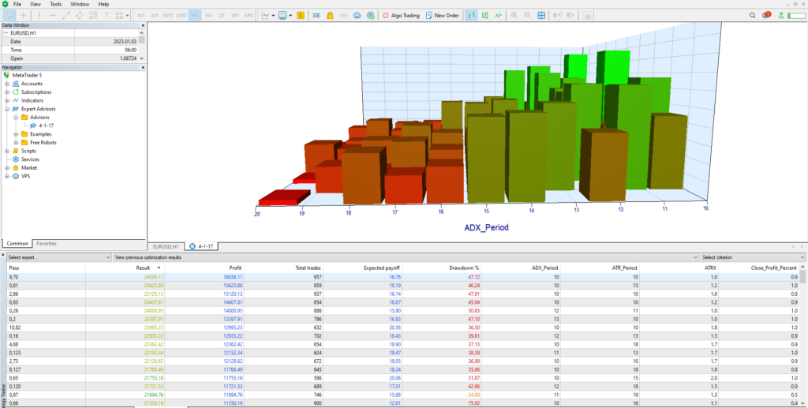
Task: Switch chart to line chart view
Action: [498, 15]
